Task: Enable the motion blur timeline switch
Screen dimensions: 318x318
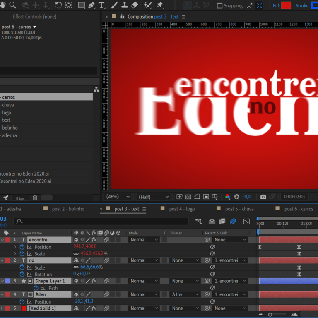Action: tap(233, 222)
